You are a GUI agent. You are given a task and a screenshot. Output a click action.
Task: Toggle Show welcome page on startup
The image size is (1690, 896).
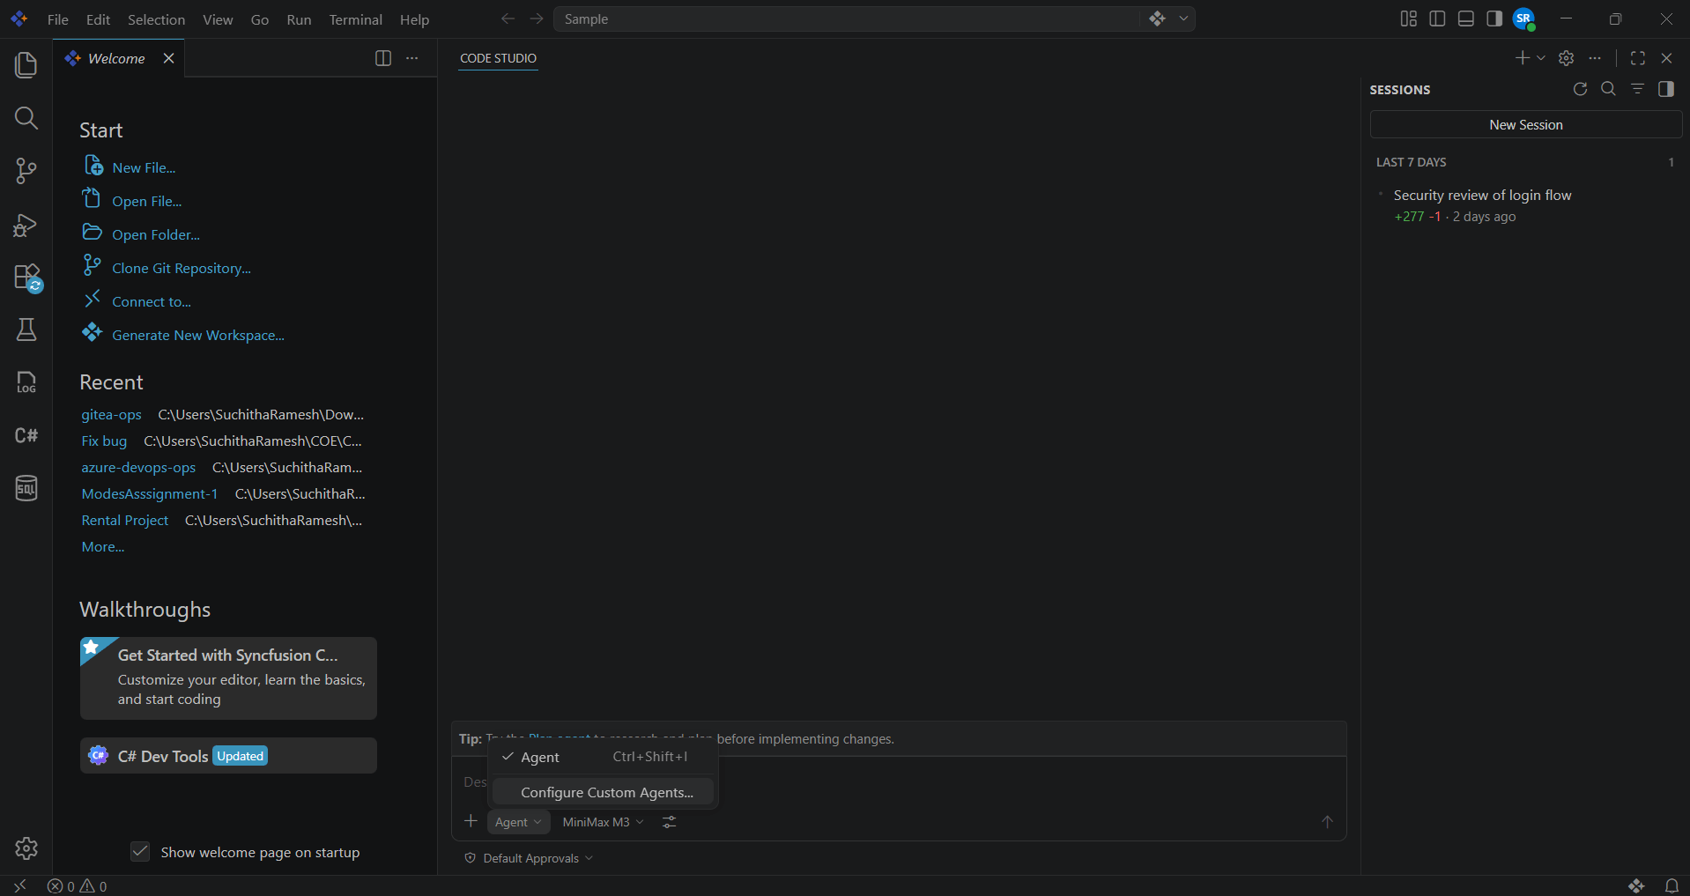click(140, 852)
